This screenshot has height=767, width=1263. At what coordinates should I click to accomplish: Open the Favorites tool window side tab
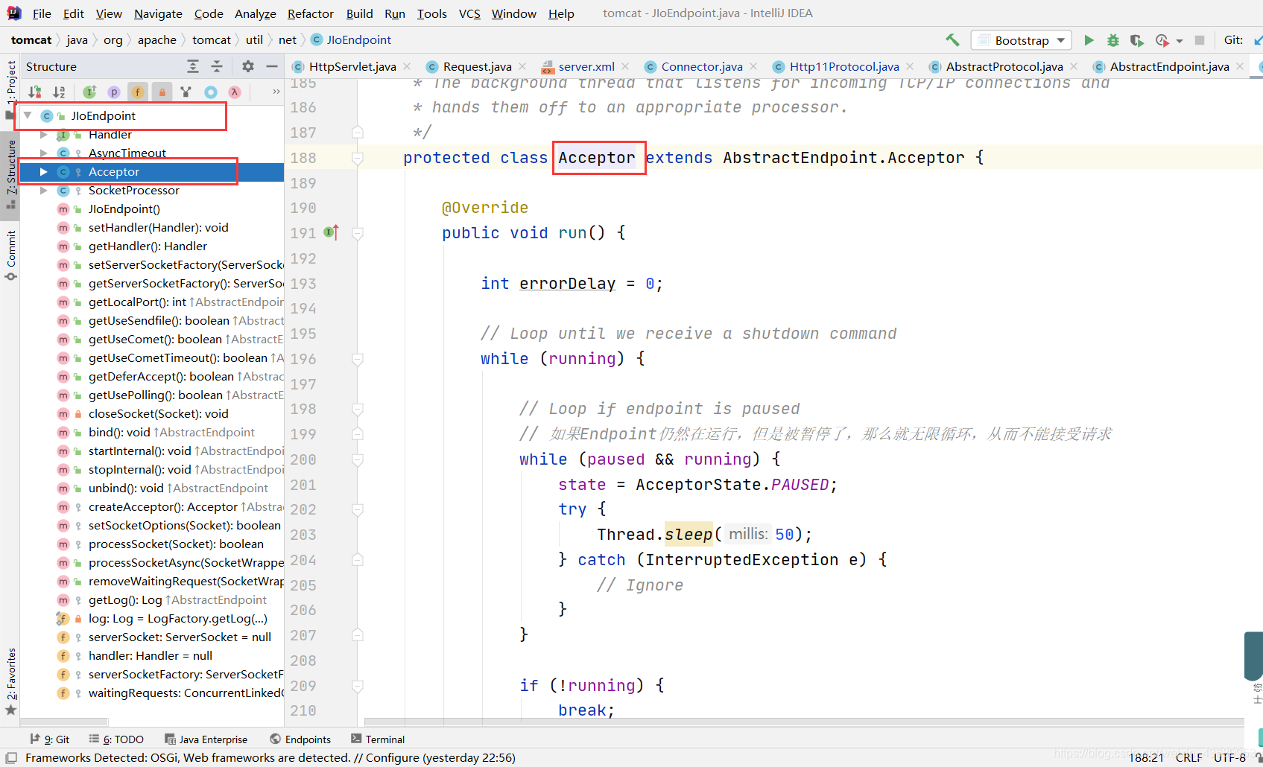pyautogui.click(x=10, y=680)
